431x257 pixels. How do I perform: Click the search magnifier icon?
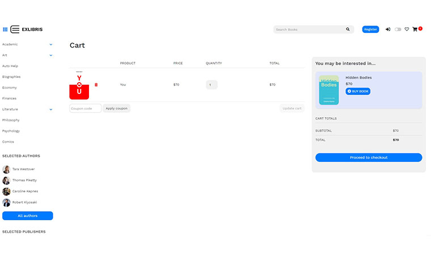pos(348,29)
